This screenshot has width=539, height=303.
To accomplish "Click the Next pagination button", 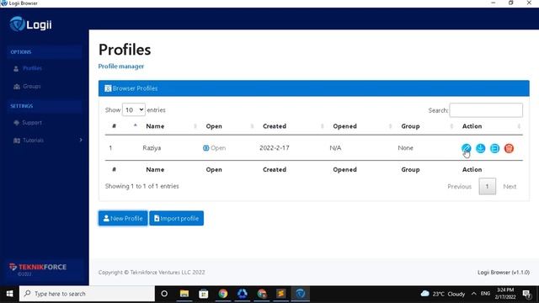I will [x=510, y=187].
